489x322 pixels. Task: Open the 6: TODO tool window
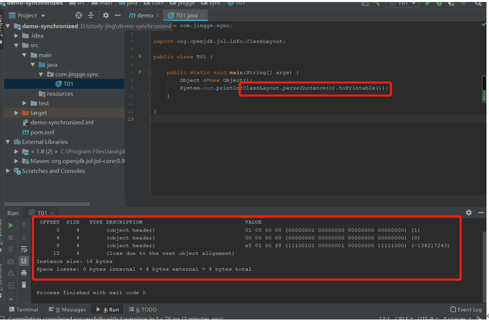coord(143,309)
